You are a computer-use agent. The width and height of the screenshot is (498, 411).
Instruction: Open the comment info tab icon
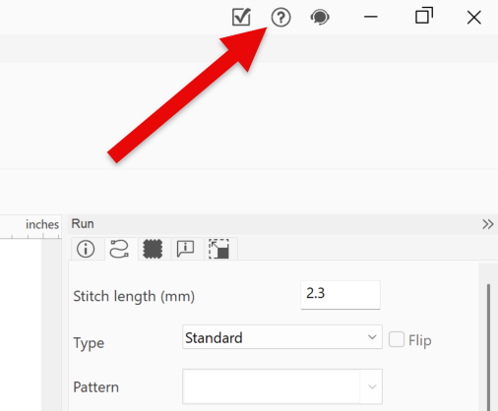coord(186,249)
